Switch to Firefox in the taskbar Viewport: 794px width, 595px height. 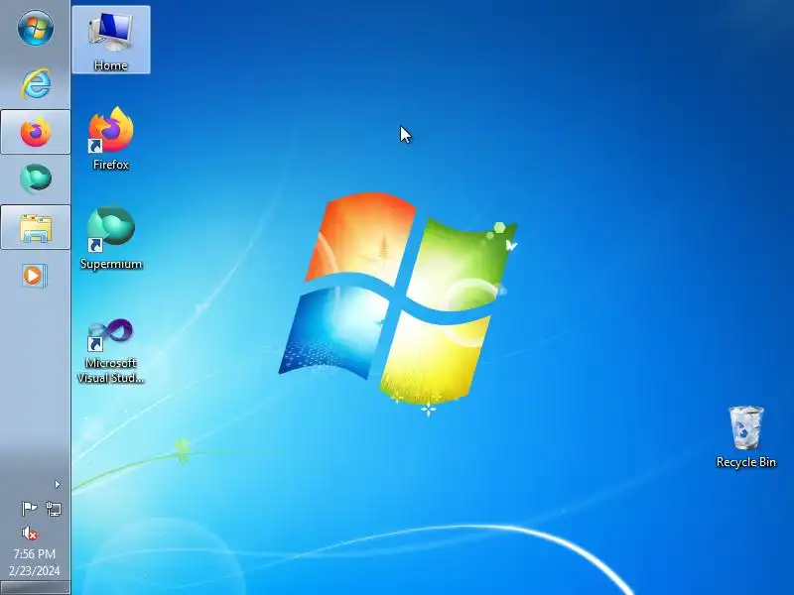(x=36, y=132)
